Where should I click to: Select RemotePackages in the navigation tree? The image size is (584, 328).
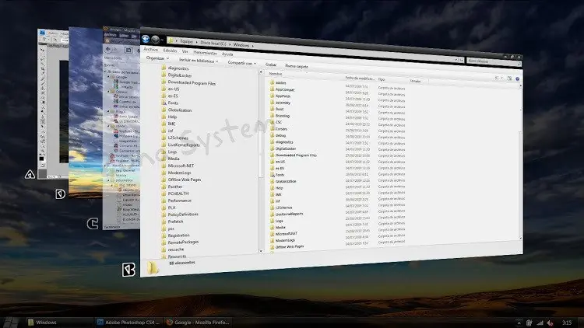click(183, 242)
